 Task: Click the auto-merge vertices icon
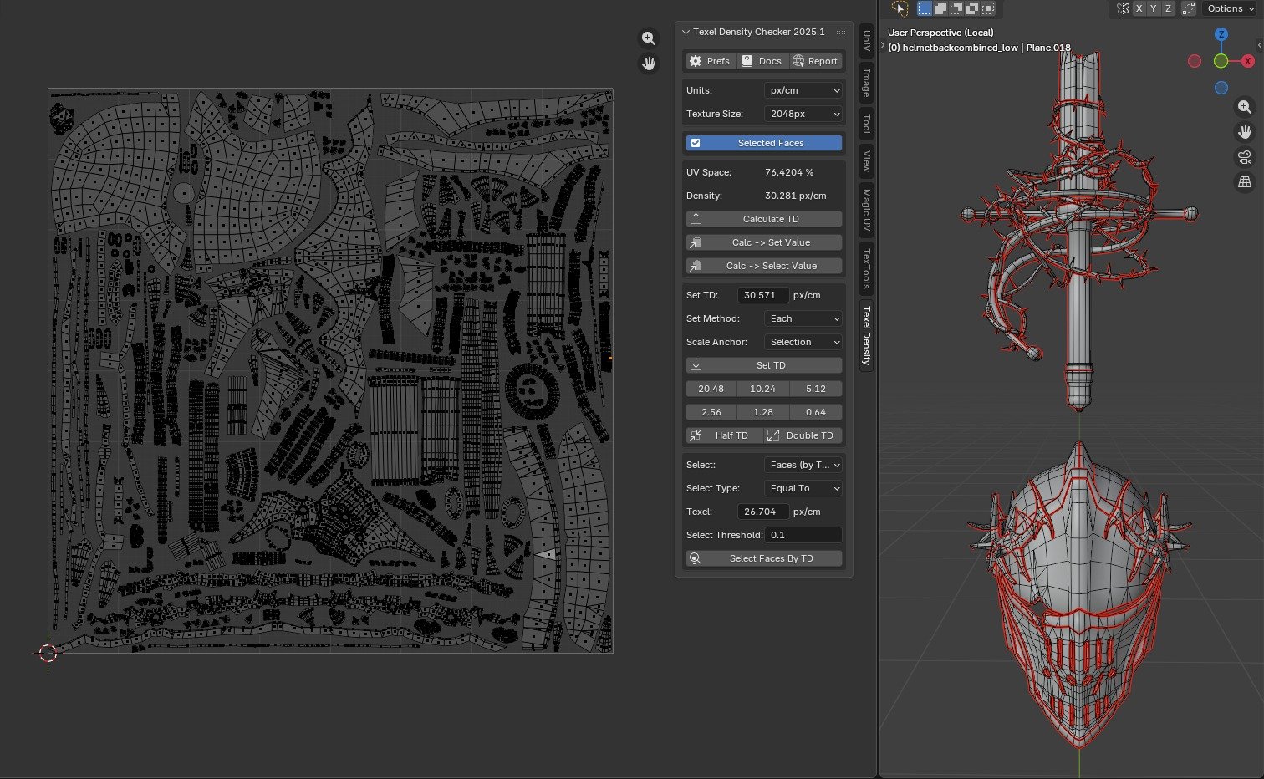click(x=1188, y=8)
